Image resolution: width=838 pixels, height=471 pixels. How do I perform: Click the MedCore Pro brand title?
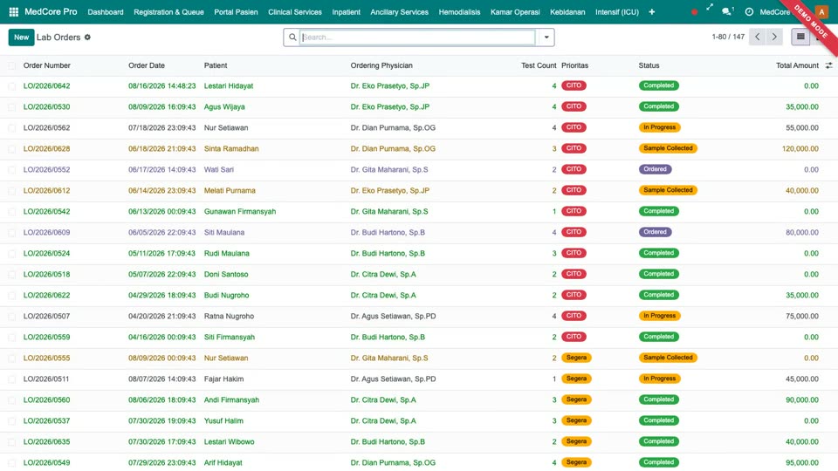click(x=51, y=11)
